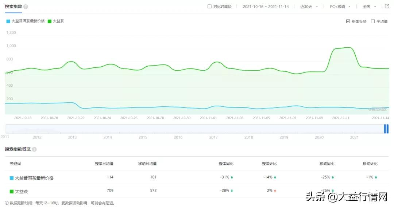Click the info icon beside 数据更新时间

7,203
